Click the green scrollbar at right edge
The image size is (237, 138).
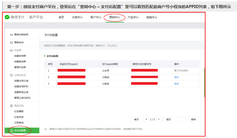(x=204, y=83)
